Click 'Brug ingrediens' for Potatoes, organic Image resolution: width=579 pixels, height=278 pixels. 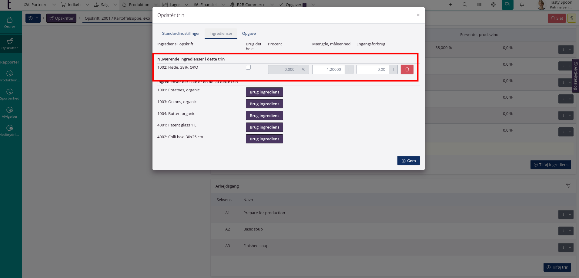[x=264, y=92]
